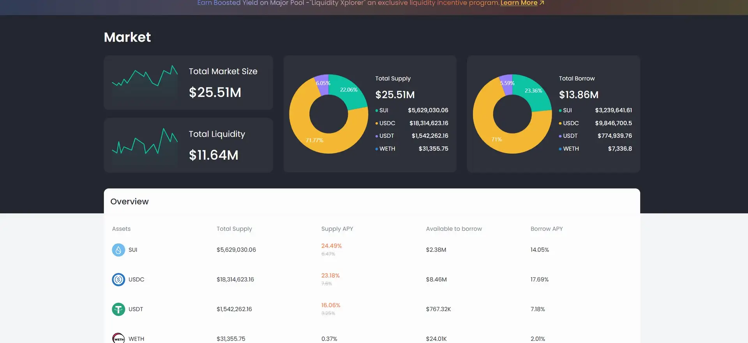This screenshot has height=343, width=748.
Task: Click the yellow 71.77% Total Supply donut segment
Action: (315, 140)
